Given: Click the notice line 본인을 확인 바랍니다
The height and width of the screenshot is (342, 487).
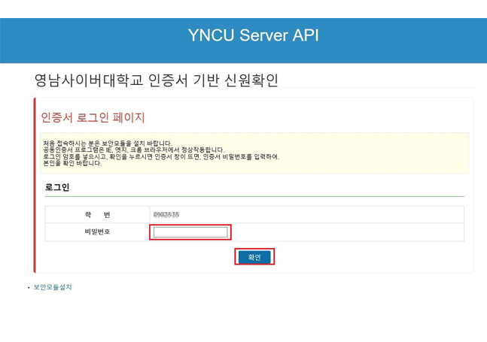Looking at the screenshot, I should [72, 163].
